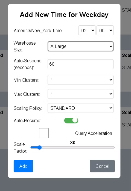Click the Cancel button
This screenshot has width=131, height=191.
(x=102, y=166)
